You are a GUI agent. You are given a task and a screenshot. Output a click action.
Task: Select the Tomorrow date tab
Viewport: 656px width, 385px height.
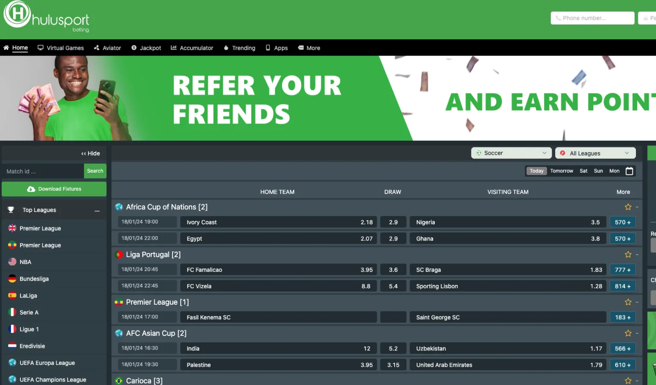(562, 171)
